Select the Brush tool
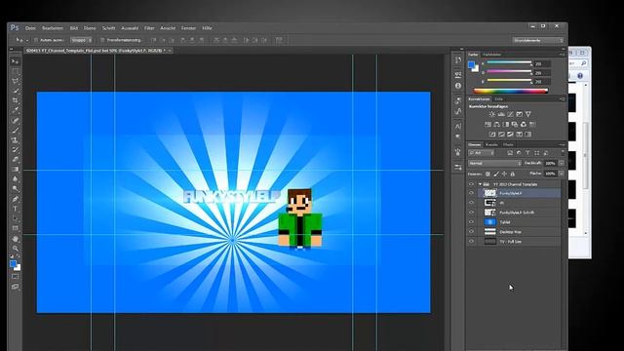This screenshot has height=351, width=624. click(16, 130)
